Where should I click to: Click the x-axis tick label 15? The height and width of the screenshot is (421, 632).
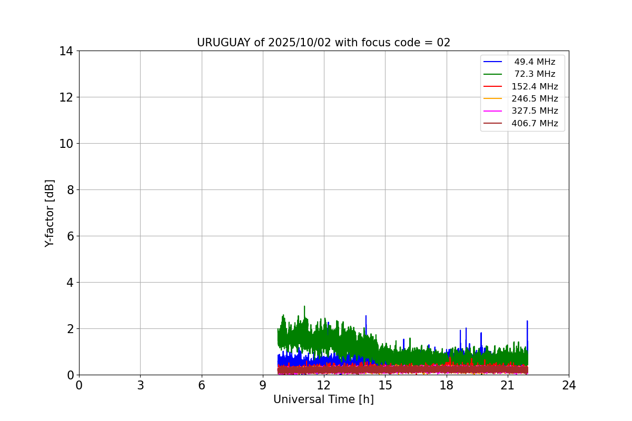pos(385,386)
